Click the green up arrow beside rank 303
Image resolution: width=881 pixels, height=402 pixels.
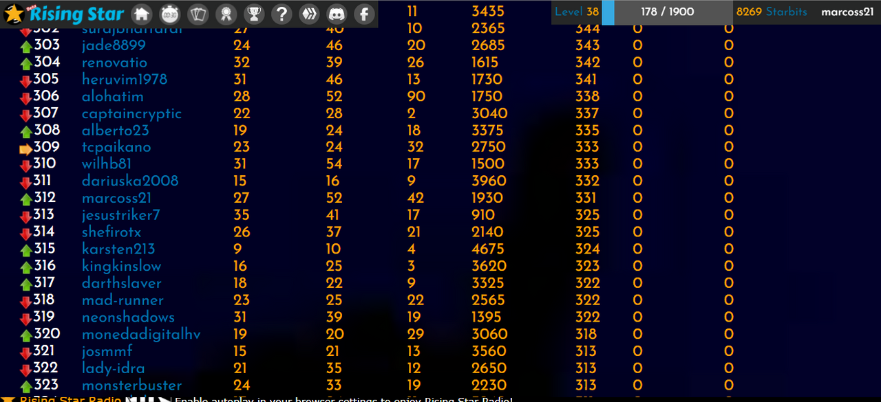click(x=26, y=47)
